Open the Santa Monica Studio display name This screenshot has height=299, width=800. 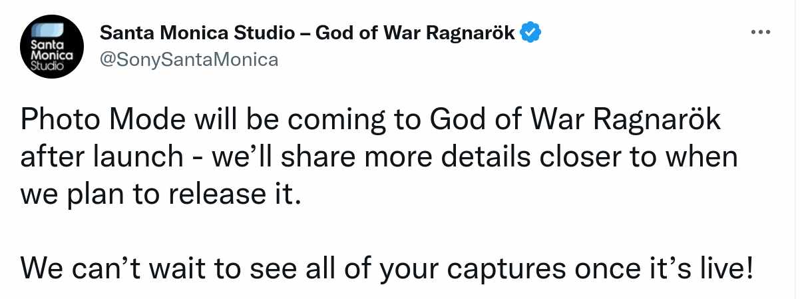pyautogui.click(x=198, y=32)
